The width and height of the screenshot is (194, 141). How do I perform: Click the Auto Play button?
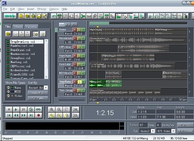click(38, 93)
